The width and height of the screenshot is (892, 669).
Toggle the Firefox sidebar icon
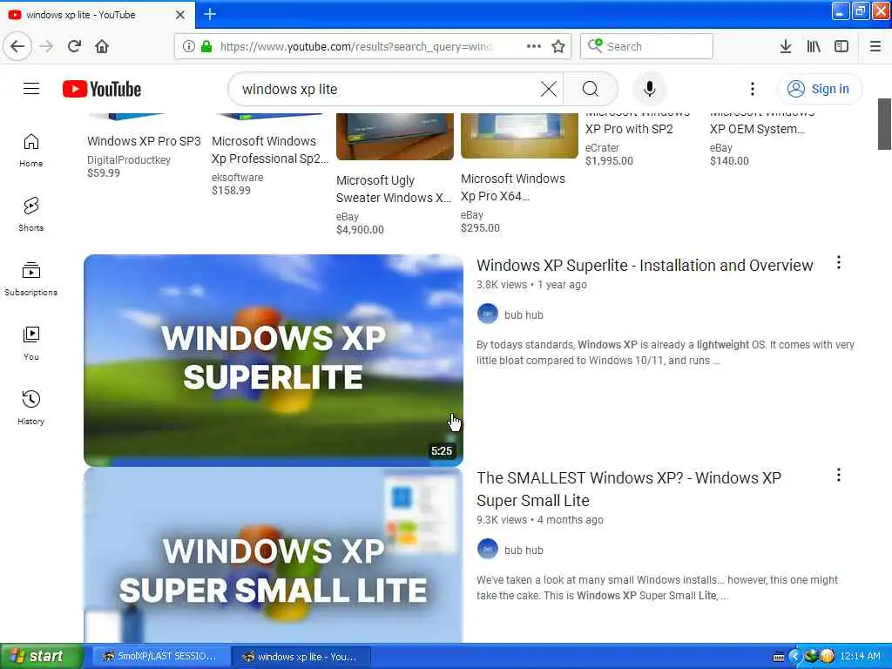pyautogui.click(x=841, y=46)
